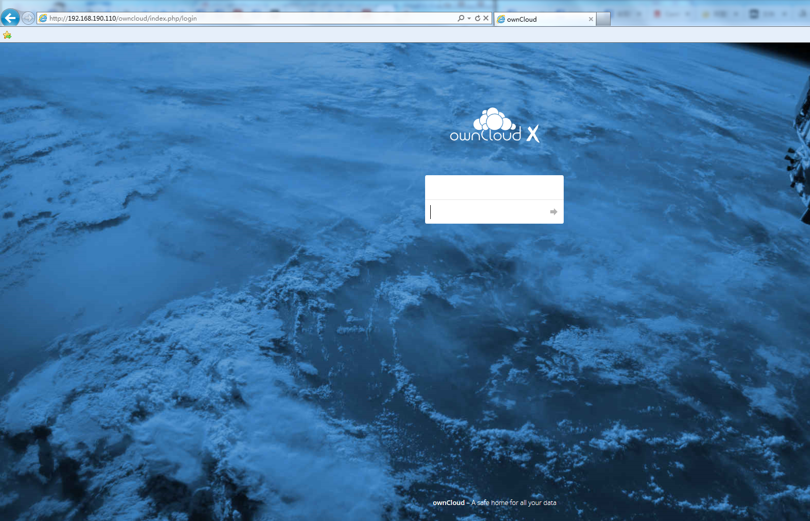The image size is (810, 521).
Task: Click the greyed forward navigation arrow
Action: pos(28,19)
